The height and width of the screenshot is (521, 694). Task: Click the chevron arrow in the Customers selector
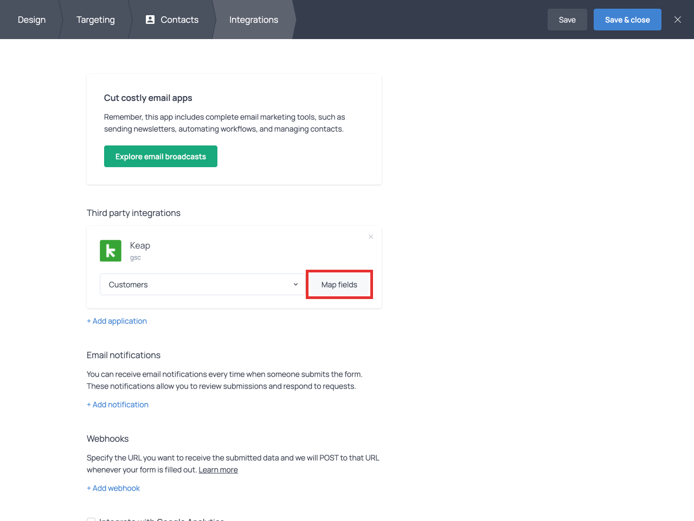[295, 284]
